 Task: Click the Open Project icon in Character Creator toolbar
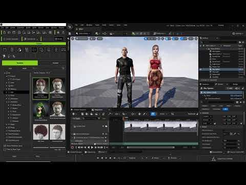tap(9, 32)
